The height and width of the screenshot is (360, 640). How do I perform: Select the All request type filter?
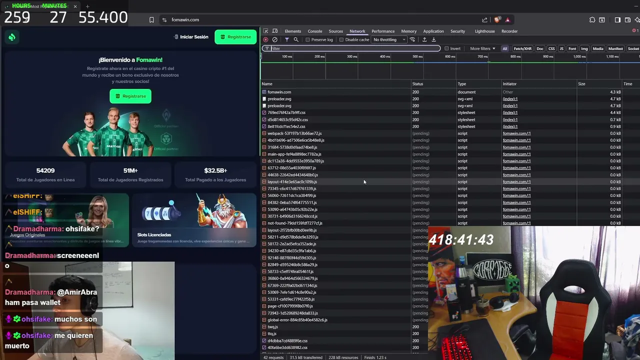[505, 48]
